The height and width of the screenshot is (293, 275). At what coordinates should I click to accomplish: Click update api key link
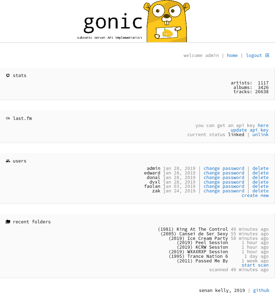[249, 130]
